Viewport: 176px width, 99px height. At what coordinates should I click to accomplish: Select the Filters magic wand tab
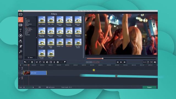pos(21,20)
